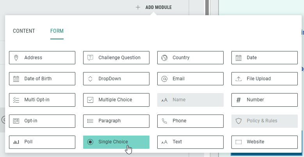This screenshot has height=157, width=304.
Task: Click the Date calendar icon
Action: (238, 58)
